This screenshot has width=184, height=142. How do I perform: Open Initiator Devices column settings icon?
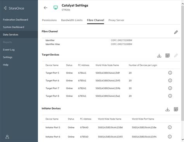tap(176, 109)
